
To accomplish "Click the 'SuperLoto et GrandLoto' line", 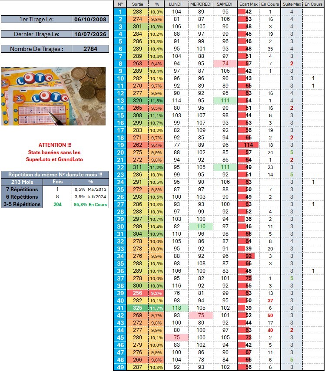I will coord(54,159).
